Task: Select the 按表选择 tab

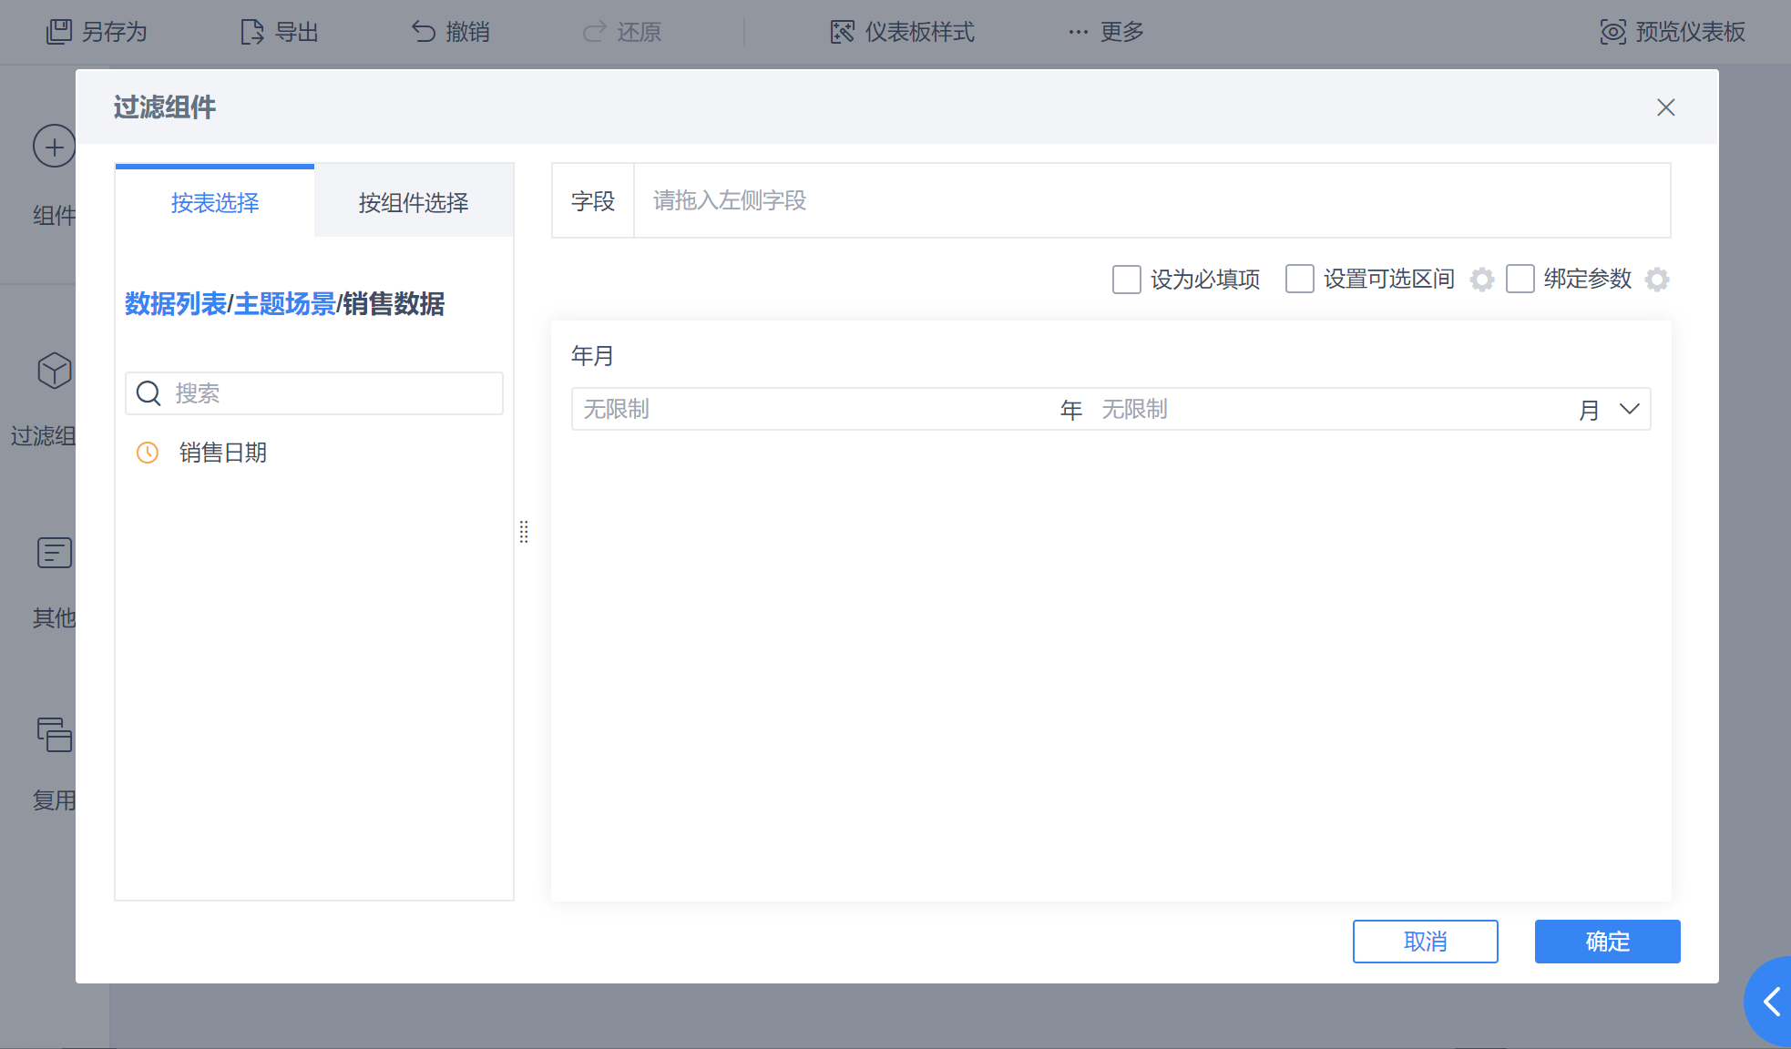Action: 215,202
